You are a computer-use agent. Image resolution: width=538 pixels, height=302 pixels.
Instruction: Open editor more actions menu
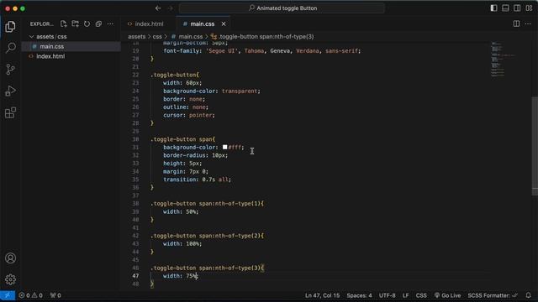pos(528,24)
